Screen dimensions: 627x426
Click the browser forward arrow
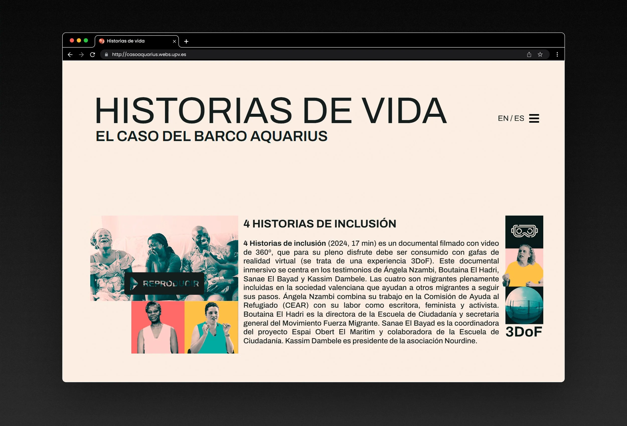coord(81,55)
